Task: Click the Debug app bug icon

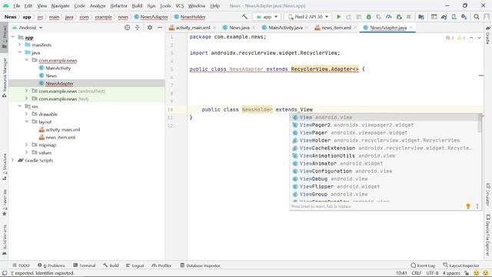Action: click(x=369, y=17)
